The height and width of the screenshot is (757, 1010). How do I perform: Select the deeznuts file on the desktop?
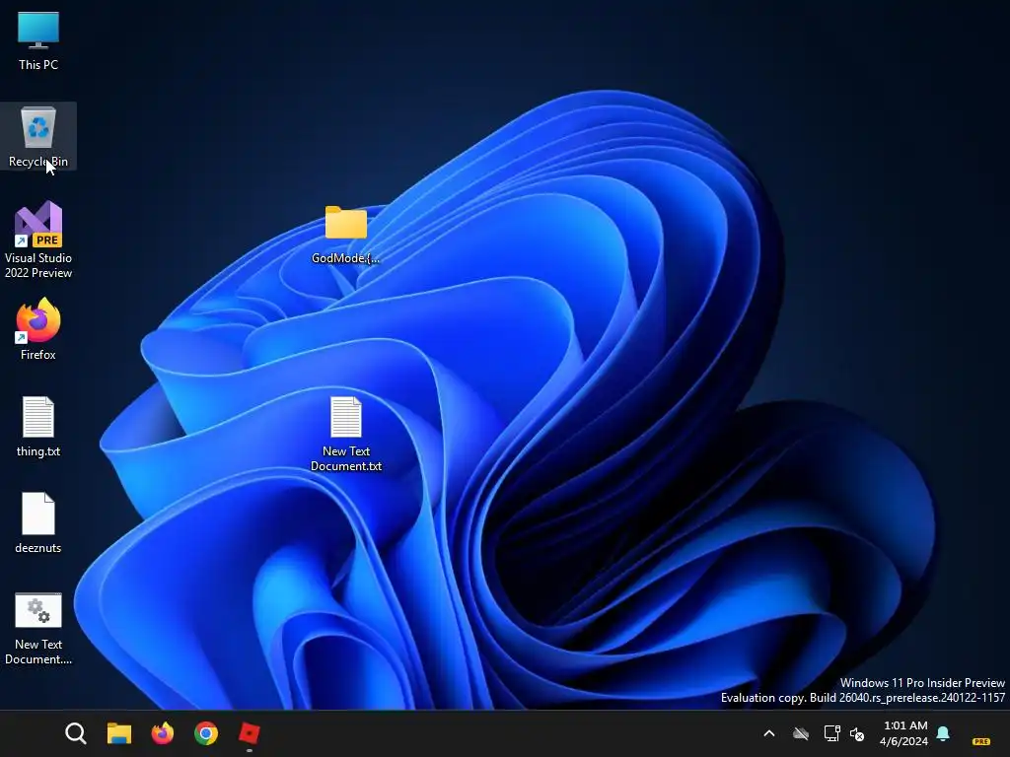click(38, 522)
